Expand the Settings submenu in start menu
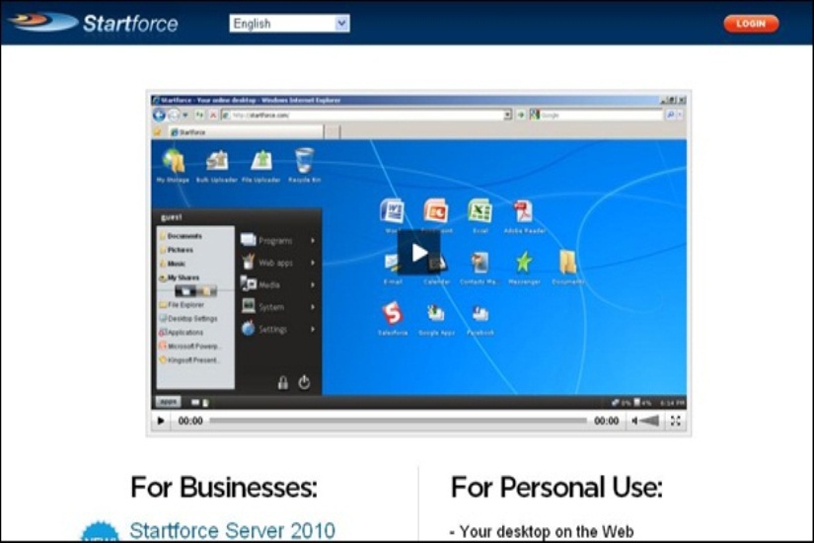The height and width of the screenshot is (543, 814). (x=277, y=330)
